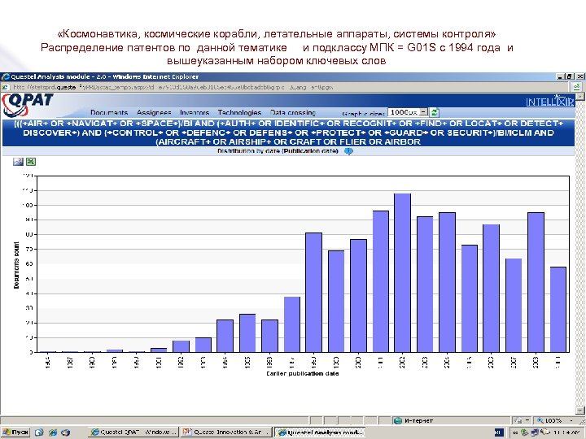Launch Internet Explorer from quick launch
The width and height of the screenshot is (586, 439).
pyautogui.click(x=53, y=432)
